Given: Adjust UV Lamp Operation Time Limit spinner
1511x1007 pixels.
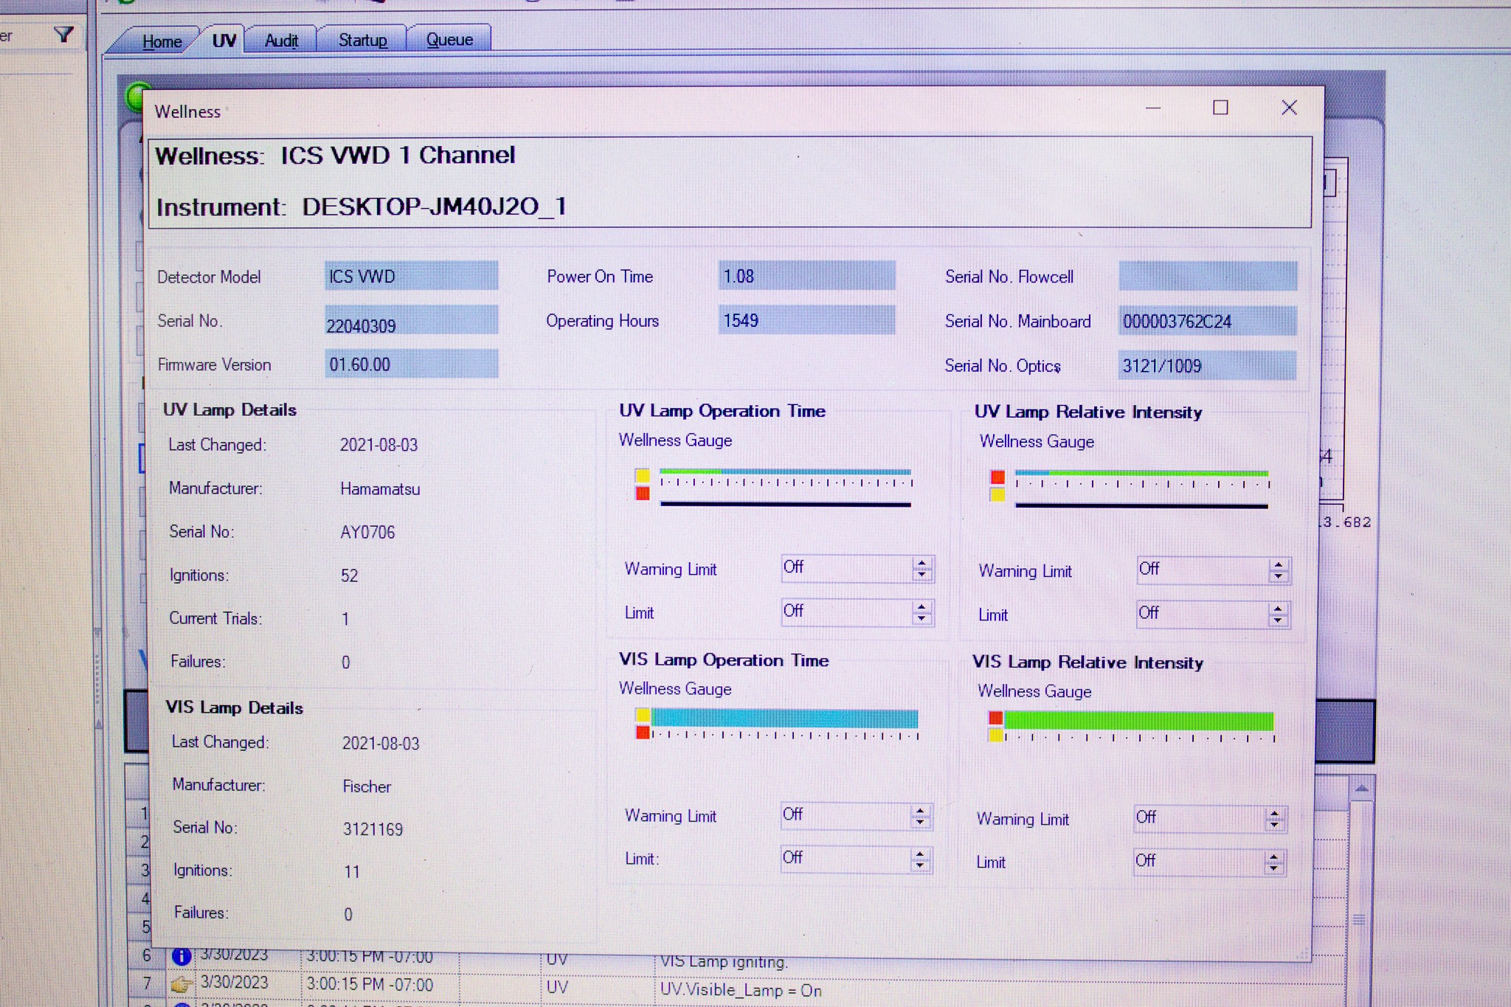Looking at the screenshot, I should [922, 612].
